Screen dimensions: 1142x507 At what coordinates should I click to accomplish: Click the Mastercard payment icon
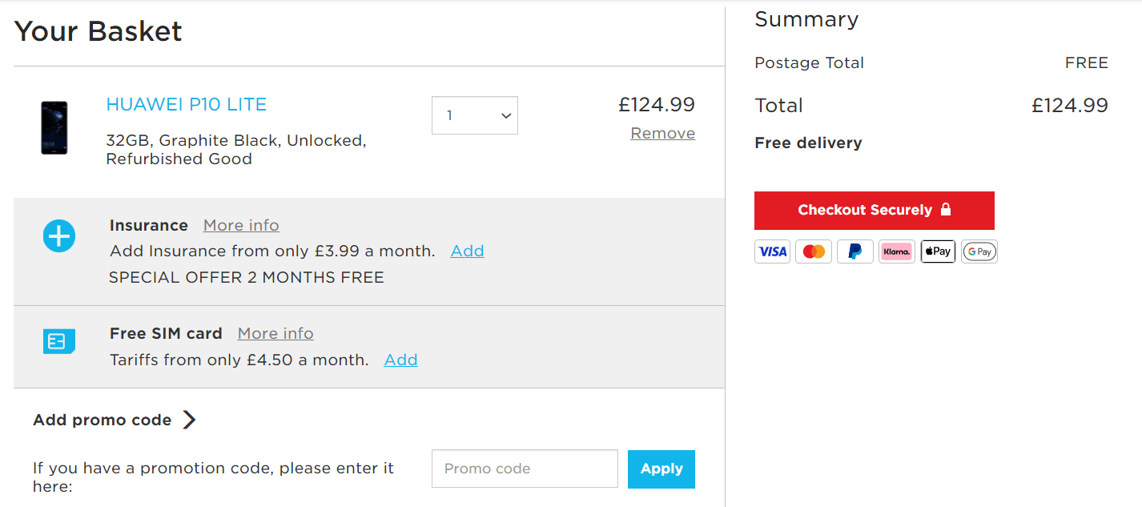(x=814, y=251)
